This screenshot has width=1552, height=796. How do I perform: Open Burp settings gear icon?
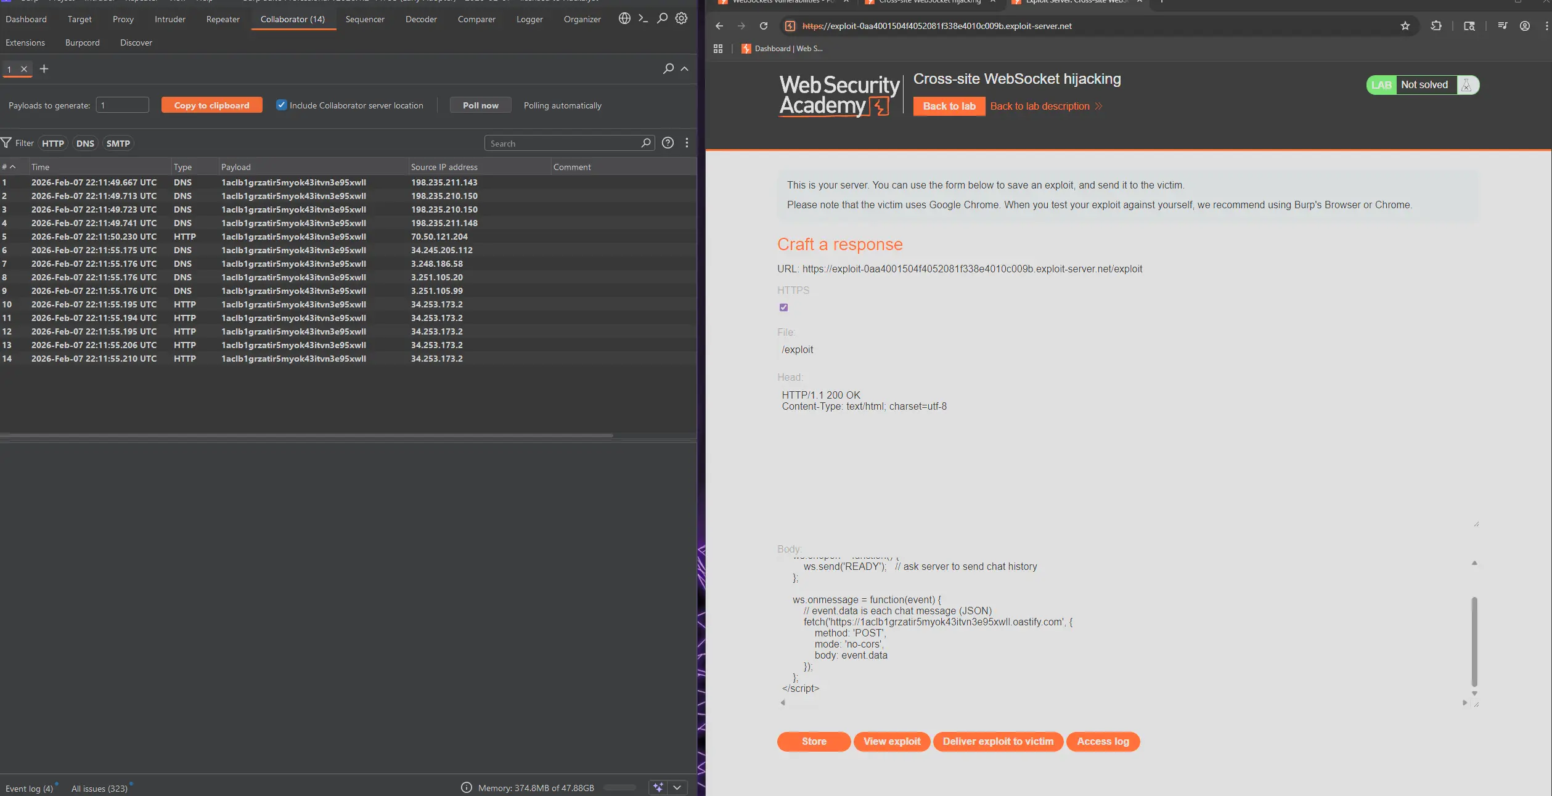(x=681, y=18)
